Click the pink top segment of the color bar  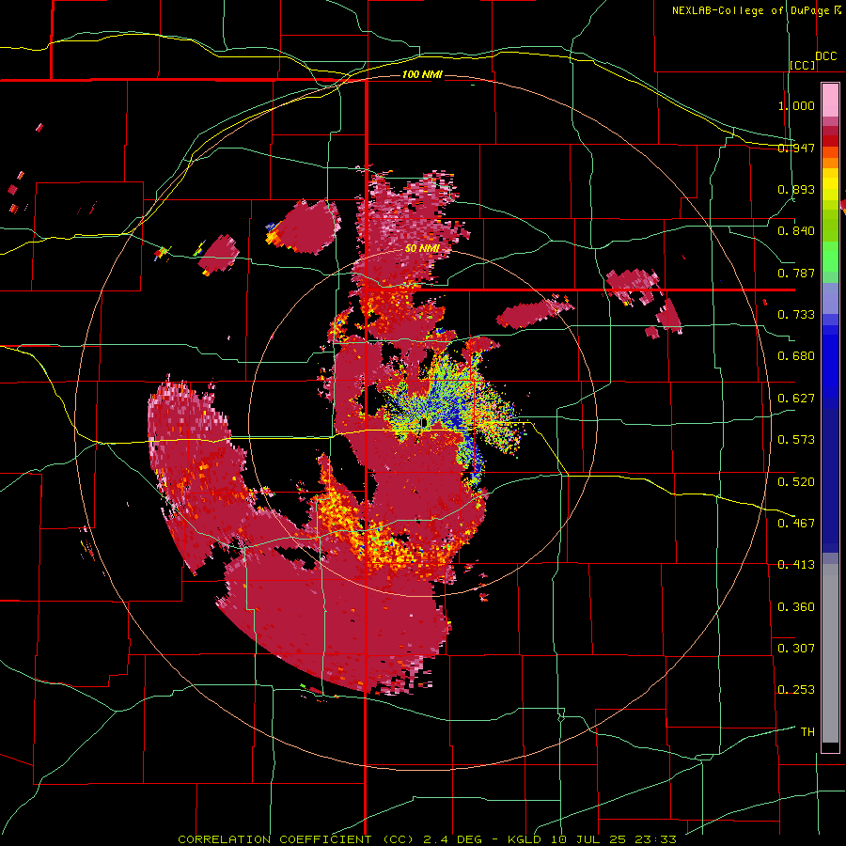(x=830, y=101)
